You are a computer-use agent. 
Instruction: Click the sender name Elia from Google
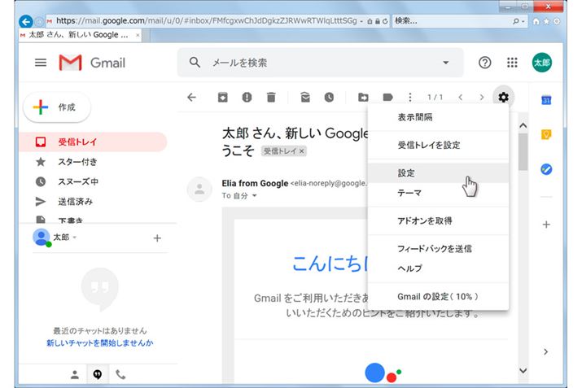coord(255,183)
